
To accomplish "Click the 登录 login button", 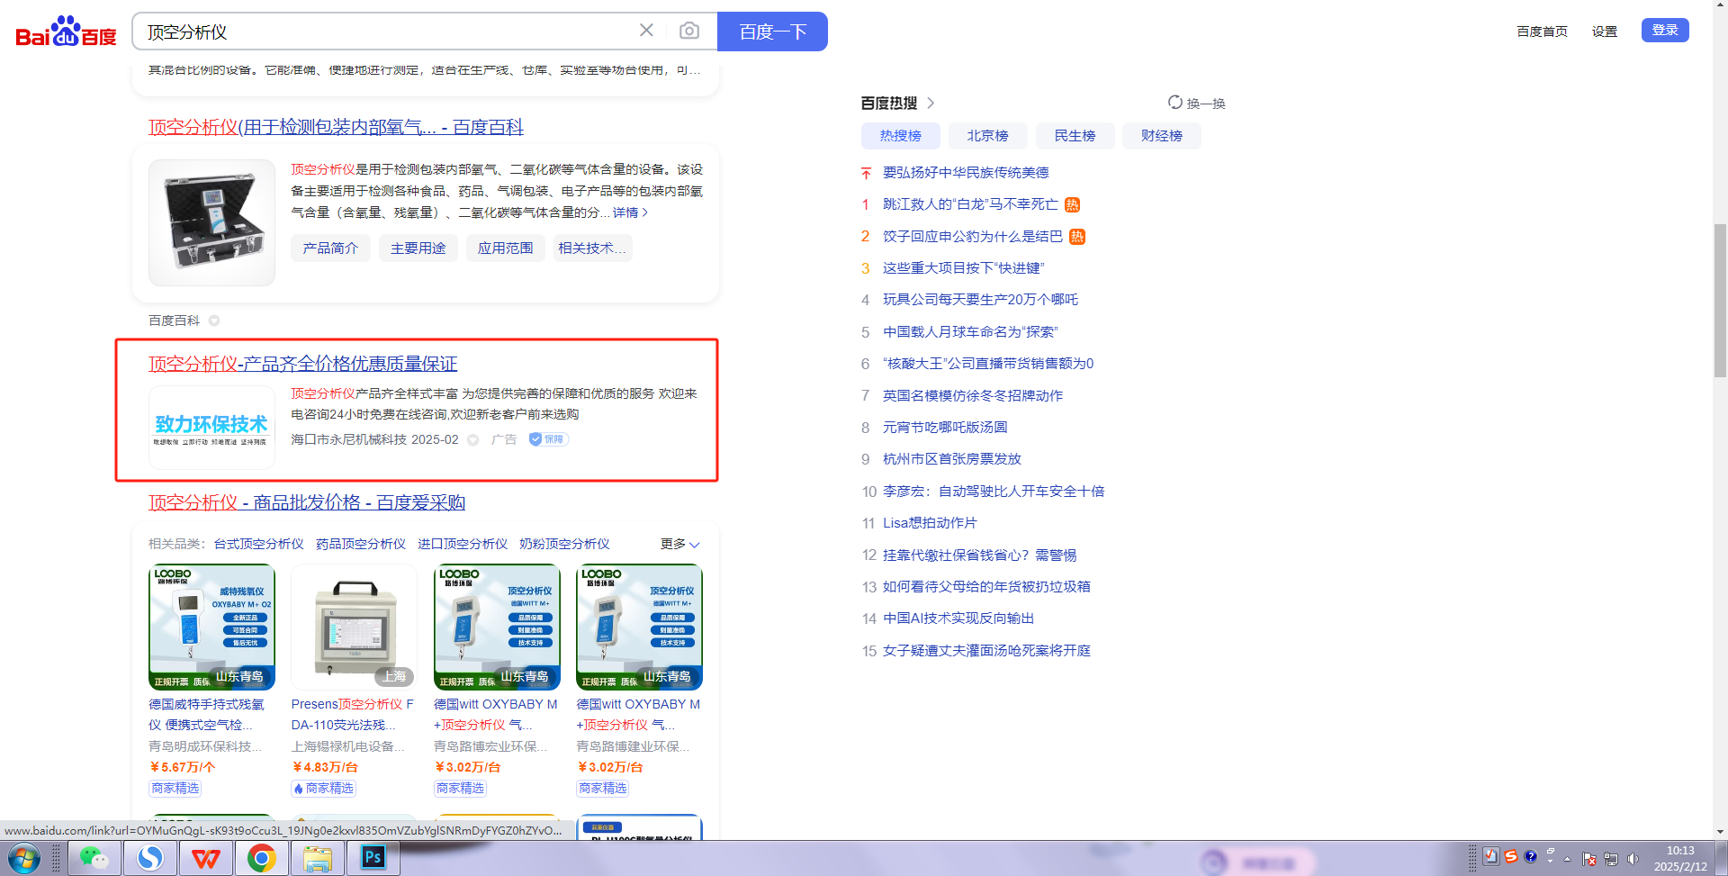I will [x=1664, y=30].
